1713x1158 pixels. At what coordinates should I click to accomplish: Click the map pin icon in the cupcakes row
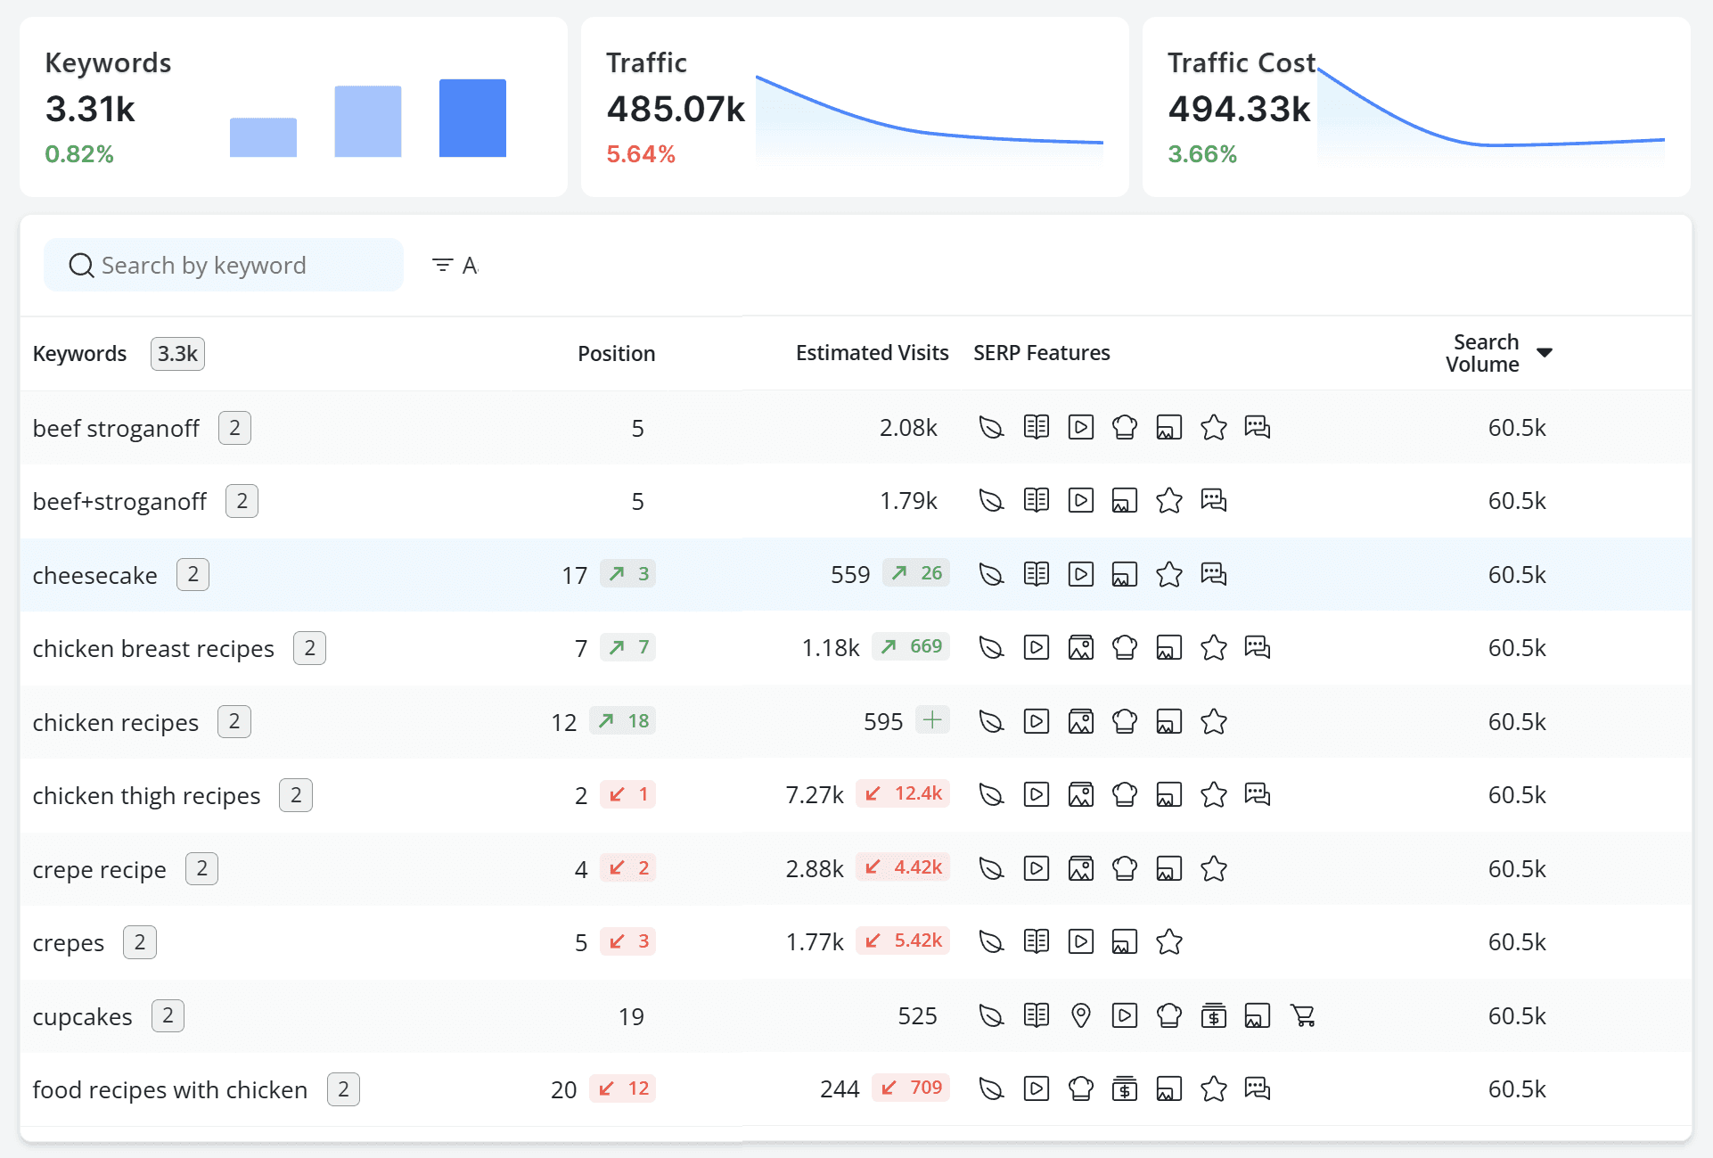1080,1015
